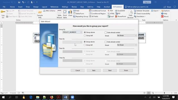
Task: Click Finish in the Table Wizard
Action: point(126,70)
